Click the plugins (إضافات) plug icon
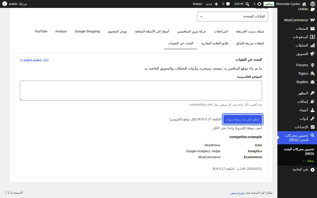The image size is (317, 198). [313, 102]
